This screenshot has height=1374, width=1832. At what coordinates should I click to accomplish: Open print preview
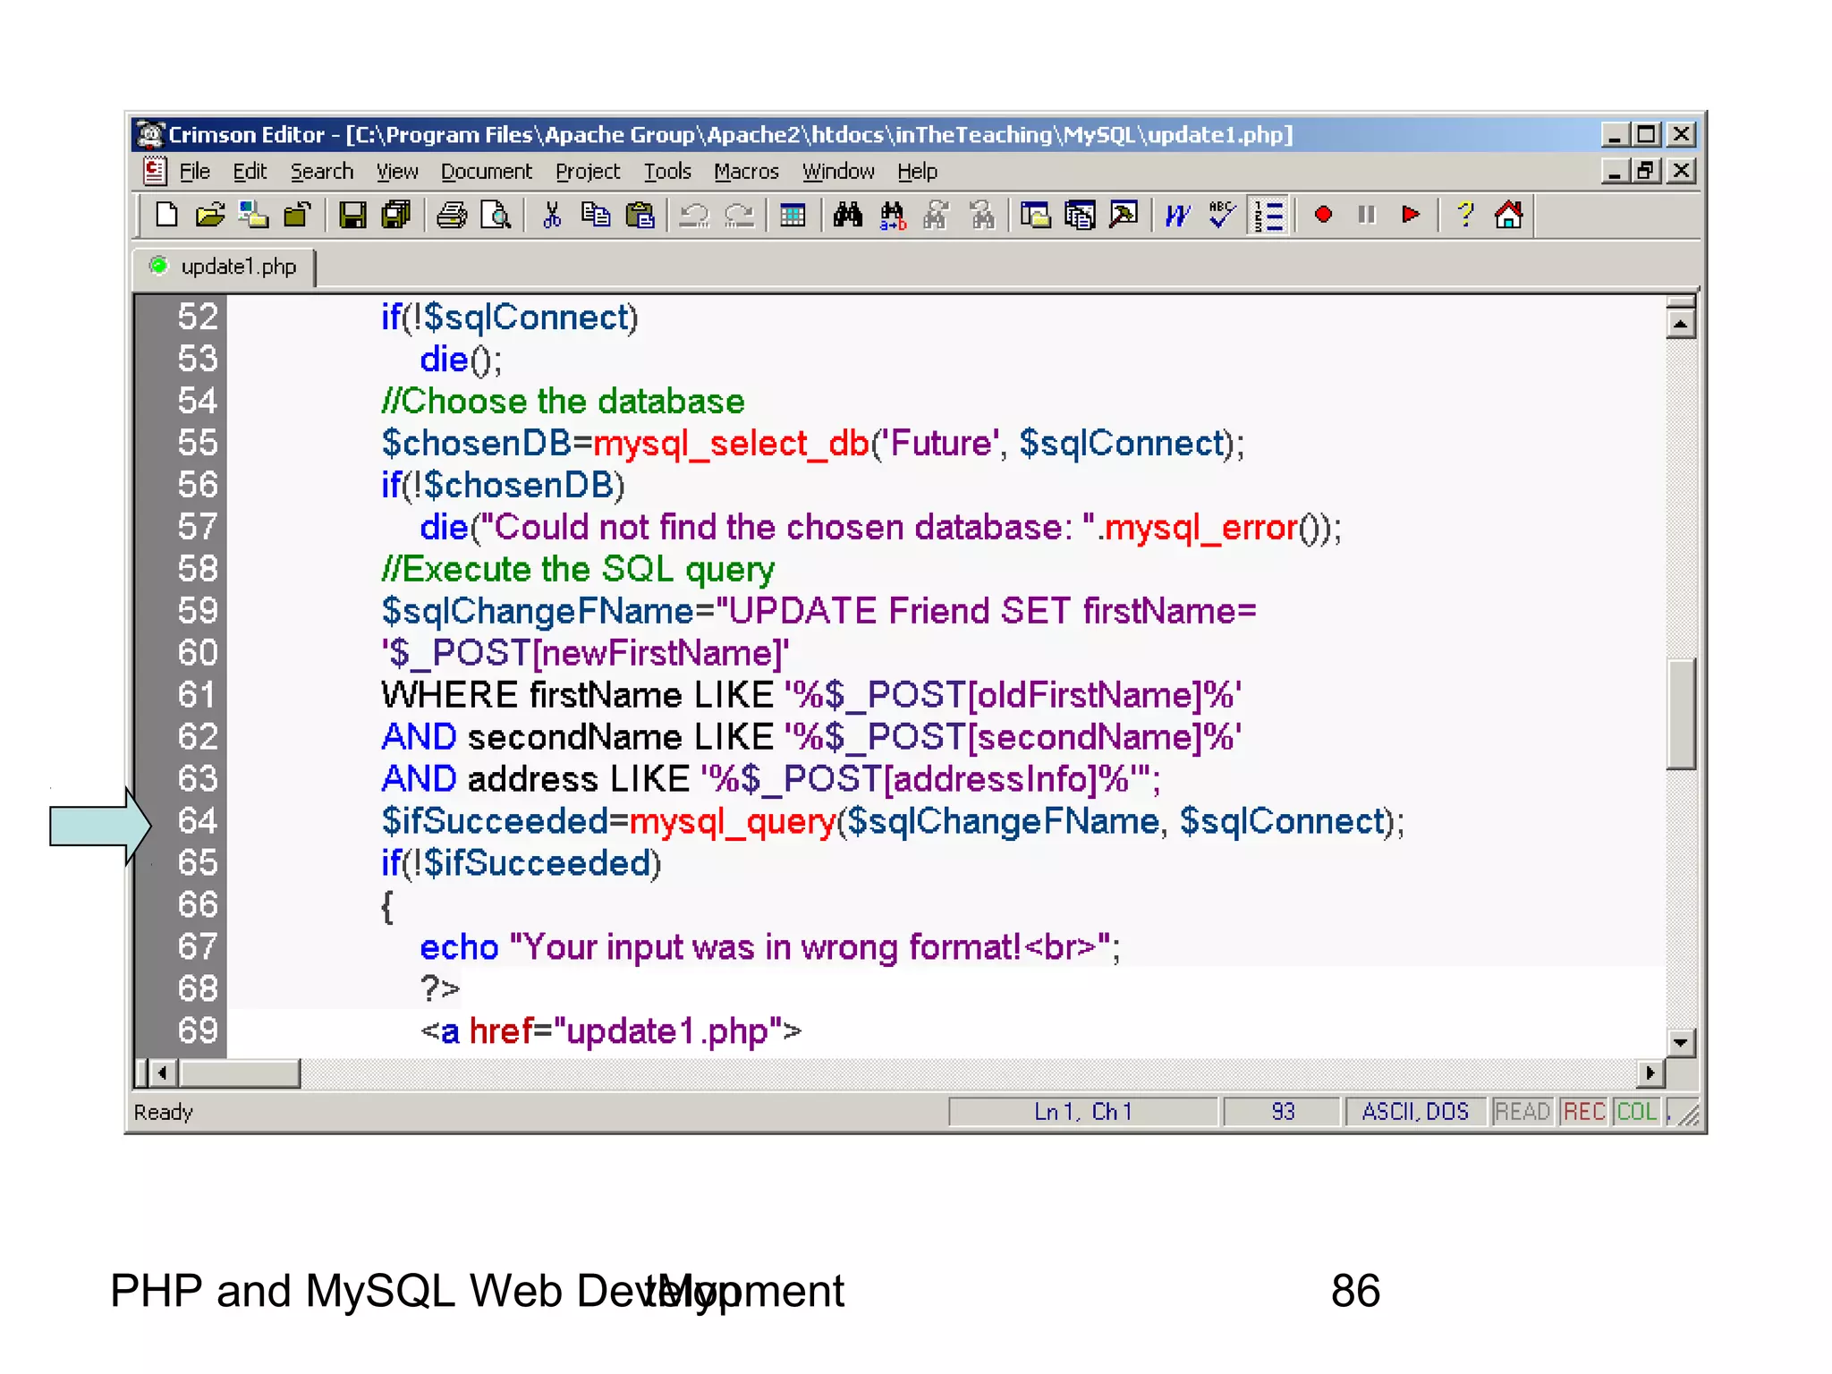pyautogui.click(x=496, y=216)
